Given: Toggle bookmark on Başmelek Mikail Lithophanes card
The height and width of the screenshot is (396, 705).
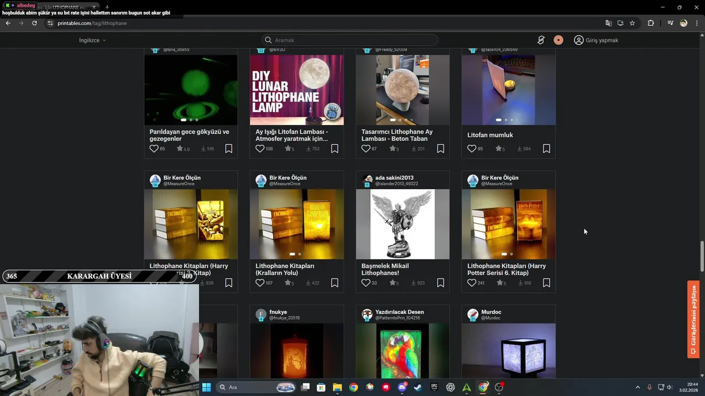Looking at the screenshot, I should (x=441, y=283).
